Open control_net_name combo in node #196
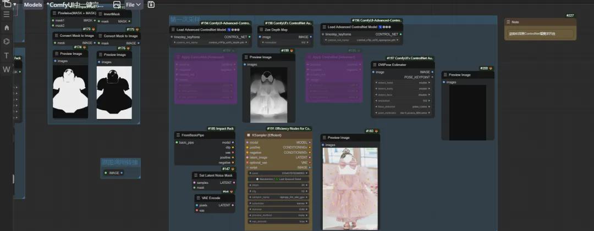The width and height of the screenshot is (594, 231). click(361, 40)
